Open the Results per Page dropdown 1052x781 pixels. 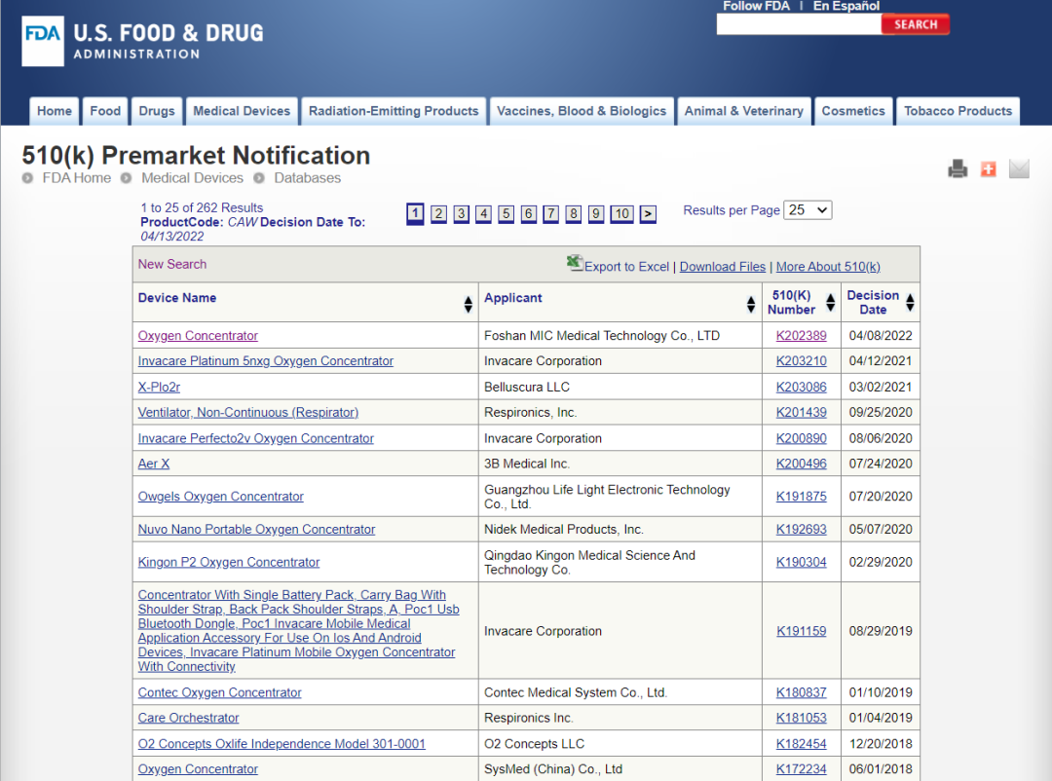tap(808, 210)
